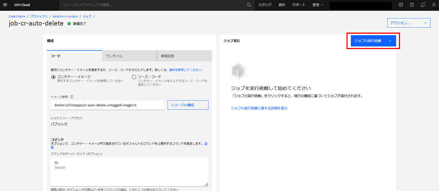The image size is (439, 191).
Task: Open the 資料 menu item
Action: point(282,5)
